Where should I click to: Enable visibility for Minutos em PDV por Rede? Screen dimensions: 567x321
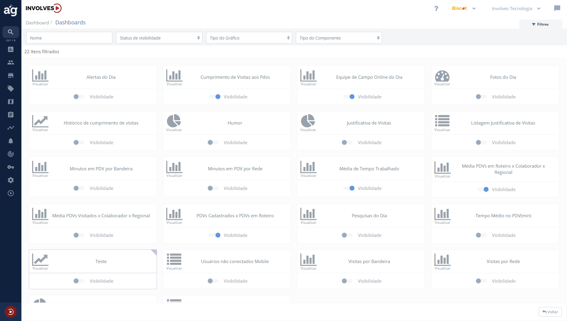click(x=213, y=188)
